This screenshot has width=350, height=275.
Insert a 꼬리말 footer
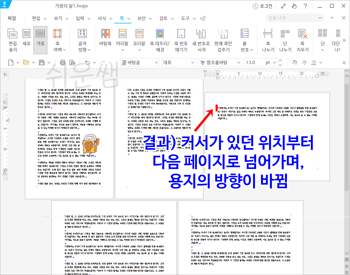(x=139, y=40)
